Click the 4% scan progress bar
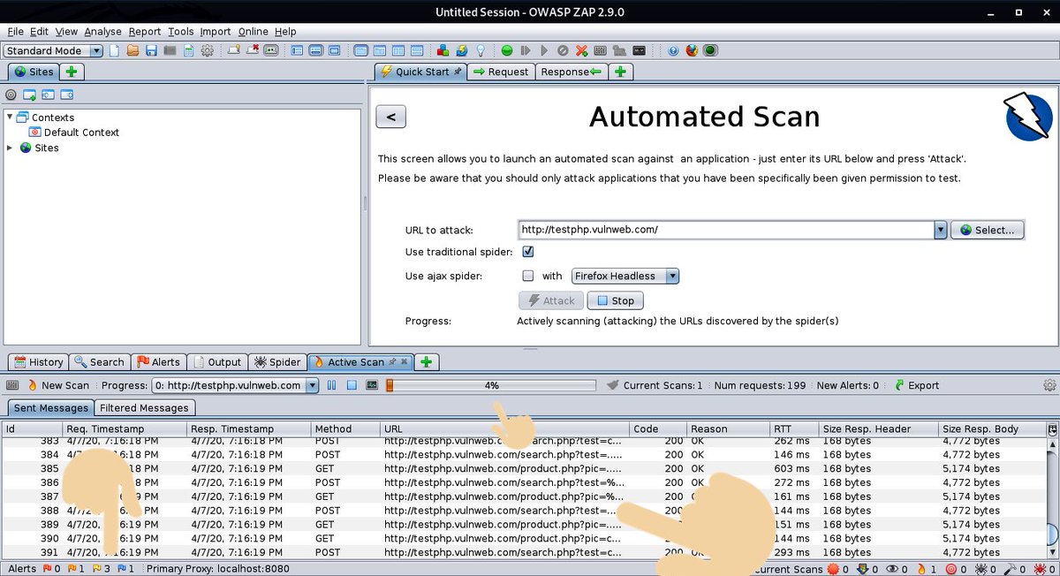Image resolution: width=1060 pixels, height=576 pixels. coord(490,385)
